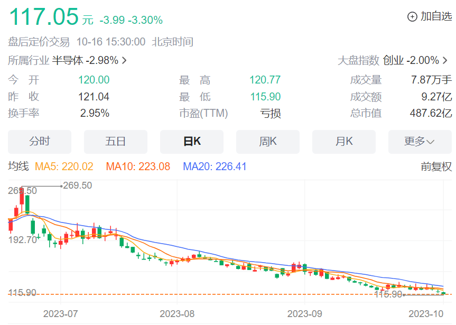The image size is (456, 325).
Task: Switch to the 分时 chart tab
Action: point(40,142)
